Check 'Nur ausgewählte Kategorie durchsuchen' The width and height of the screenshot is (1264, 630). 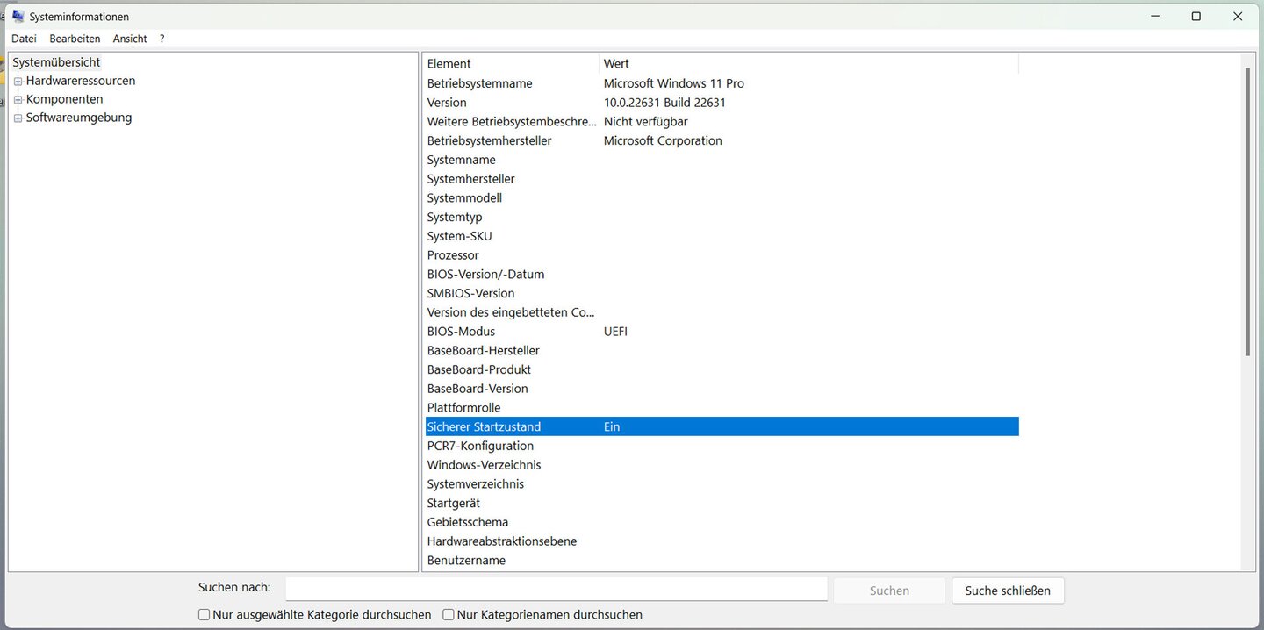pyautogui.click(x=204, y=614)
